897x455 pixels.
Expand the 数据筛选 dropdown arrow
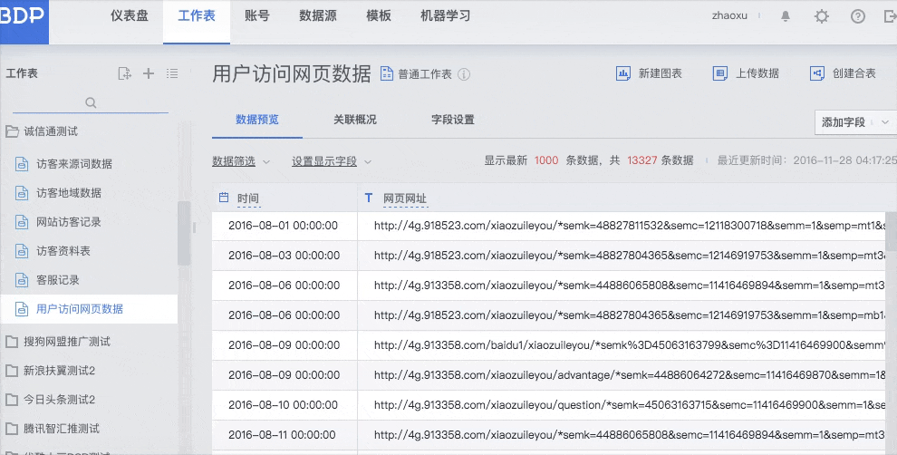pos(266,162)
